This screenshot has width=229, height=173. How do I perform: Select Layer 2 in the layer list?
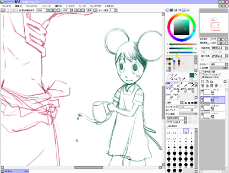(213, 108)
